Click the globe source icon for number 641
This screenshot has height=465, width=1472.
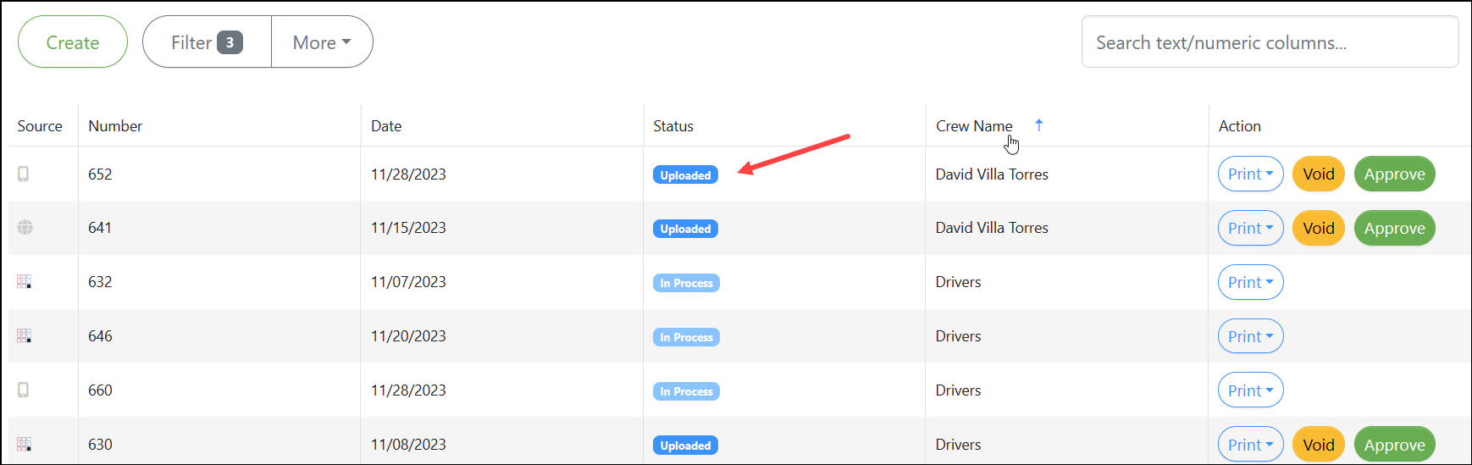click(x=25, y=227)
